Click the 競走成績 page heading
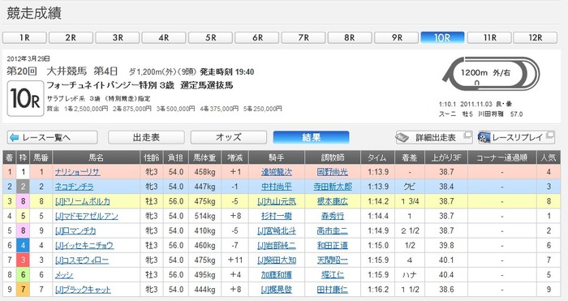This screenshot has width=568, height=301. coord(34,14)
